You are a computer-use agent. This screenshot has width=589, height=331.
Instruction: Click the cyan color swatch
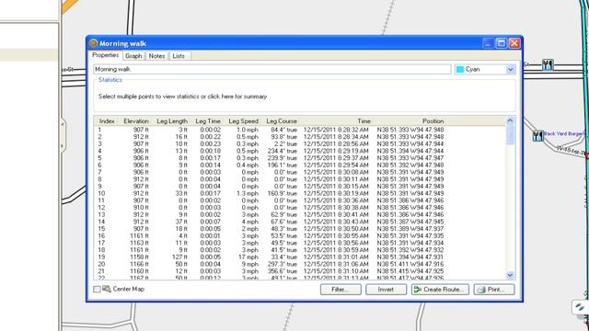point(460,70)
